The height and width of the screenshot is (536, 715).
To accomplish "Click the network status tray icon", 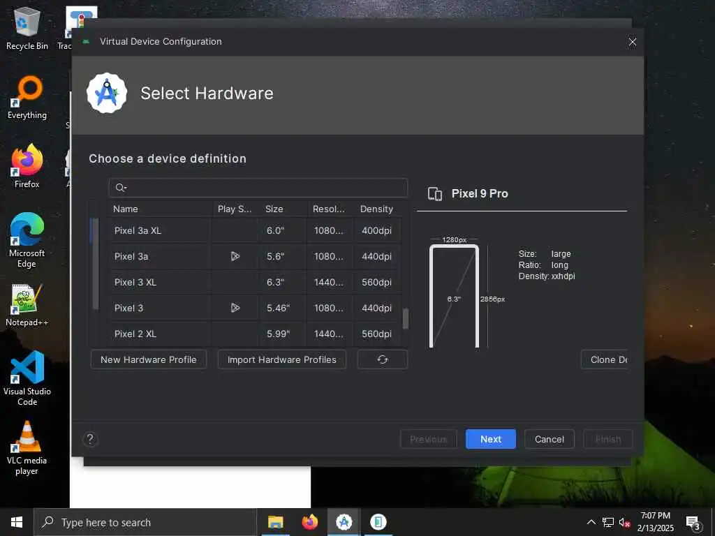I will tap(608, 522).
